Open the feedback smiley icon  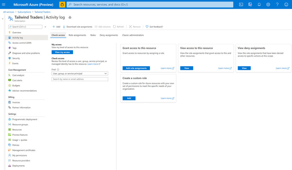[x=286, y=5]
